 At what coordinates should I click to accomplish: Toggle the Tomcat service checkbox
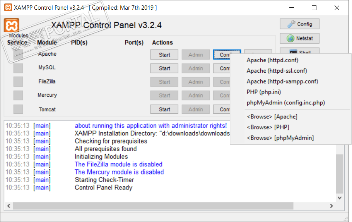click(x=18, y=109)
